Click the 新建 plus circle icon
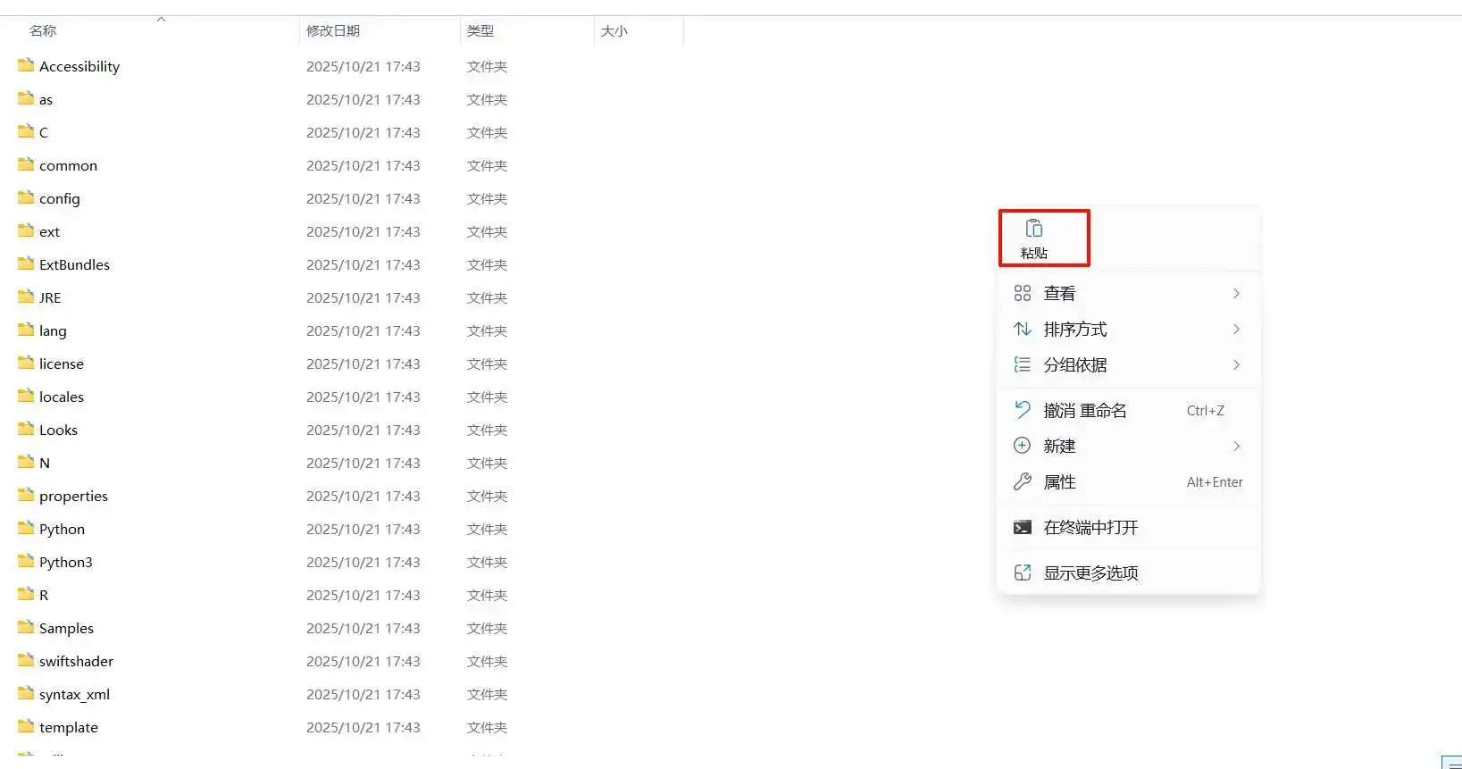The width and height of the screenshot is (1462, 769). point(1023,446)
